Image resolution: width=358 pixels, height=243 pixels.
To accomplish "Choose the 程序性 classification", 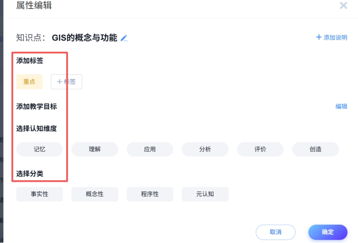I will (150, 194).
